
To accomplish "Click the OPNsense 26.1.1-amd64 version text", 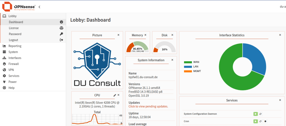I will pos(144,88).
